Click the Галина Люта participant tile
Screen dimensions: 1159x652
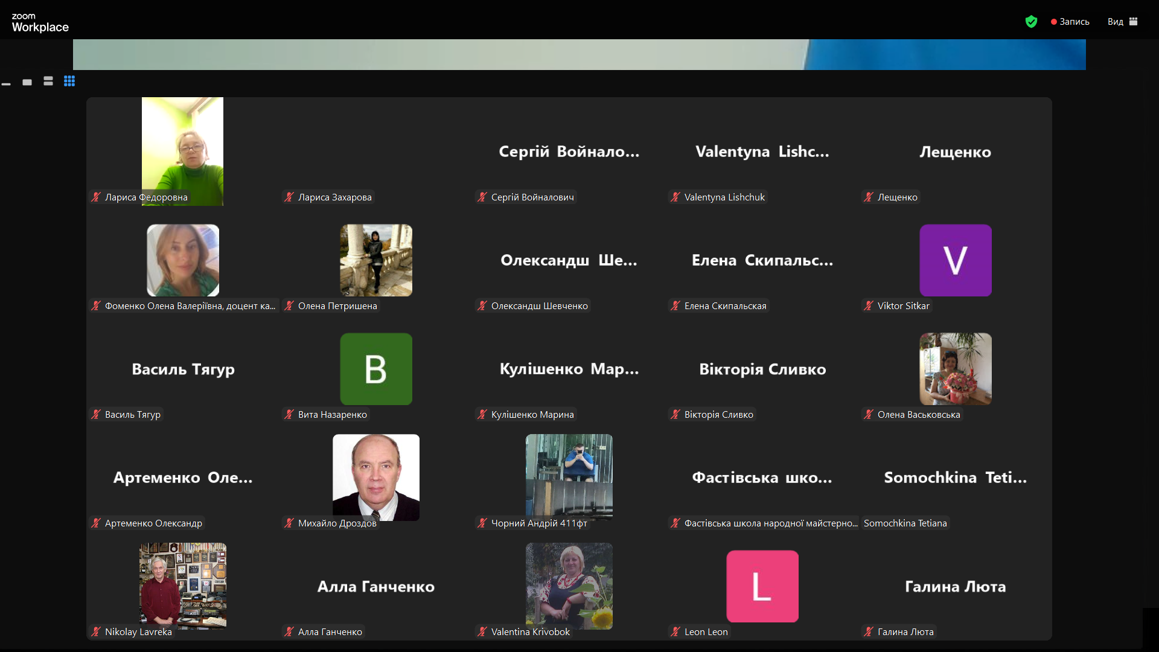point(955,586)
